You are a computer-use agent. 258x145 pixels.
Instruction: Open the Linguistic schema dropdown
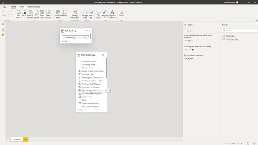point(112,14)
